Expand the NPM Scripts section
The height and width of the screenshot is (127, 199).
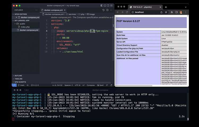tap(20, 82)
